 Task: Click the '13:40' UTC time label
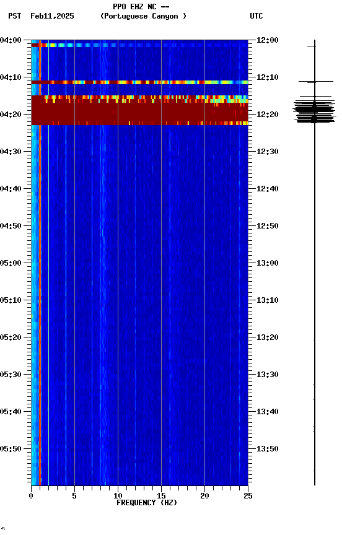pyautogui.click(x=268, y=412)
